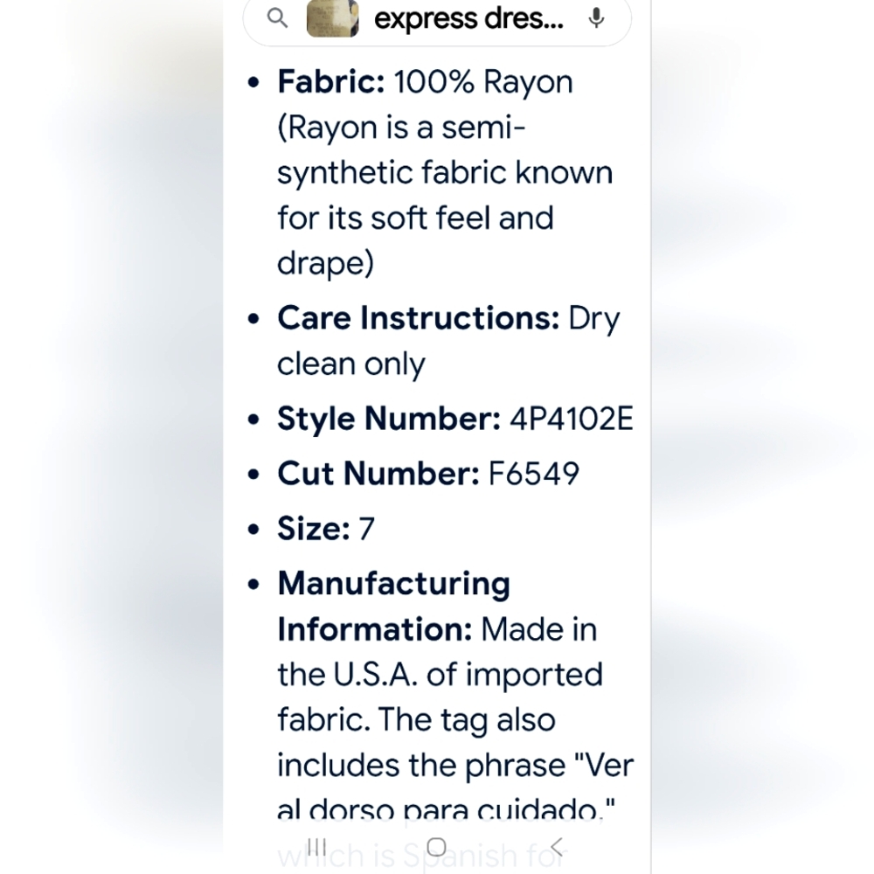Viewport: 874px width, 874px height.
Task: Open the Android recent apps button
Action: 316,847
